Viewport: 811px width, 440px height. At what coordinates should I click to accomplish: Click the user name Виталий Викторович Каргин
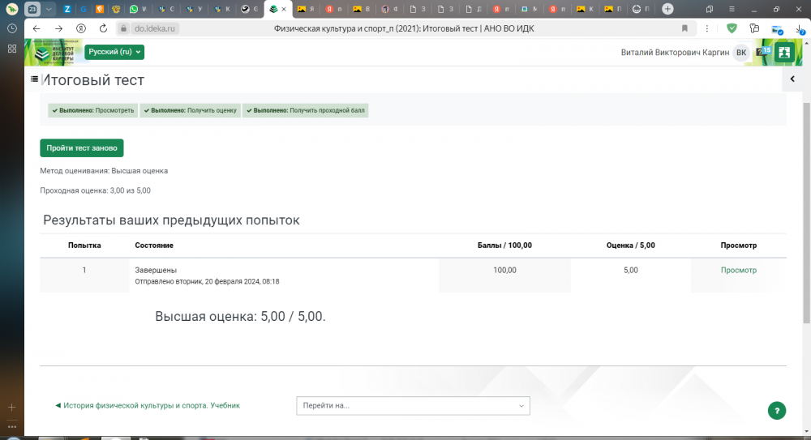pos(675,52)
